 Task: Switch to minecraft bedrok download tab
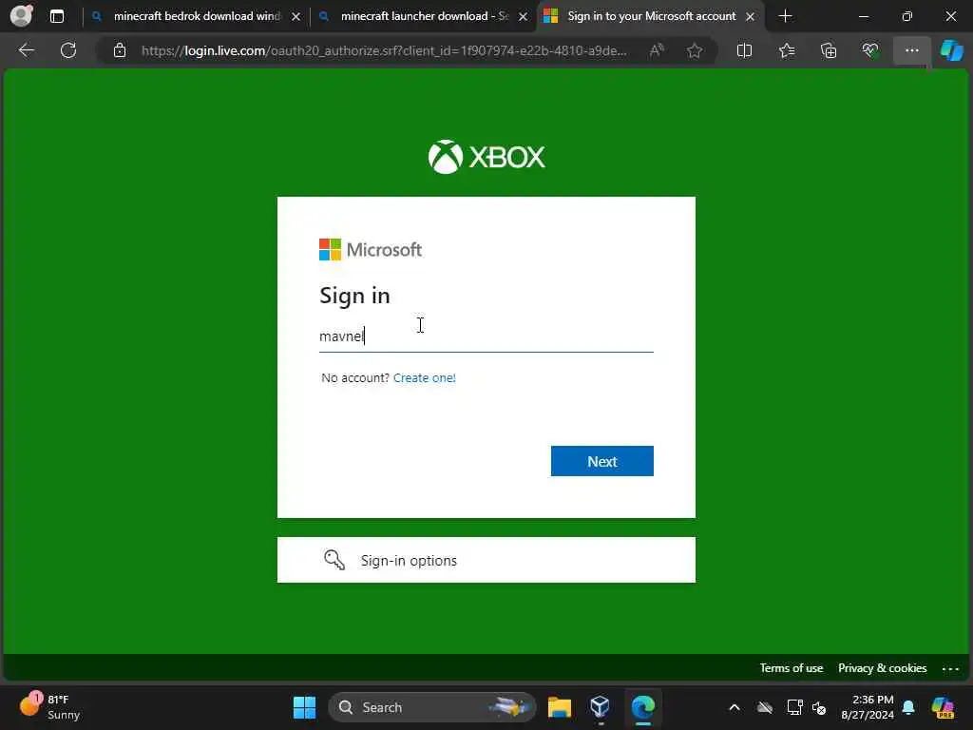(x=196, y=16)
